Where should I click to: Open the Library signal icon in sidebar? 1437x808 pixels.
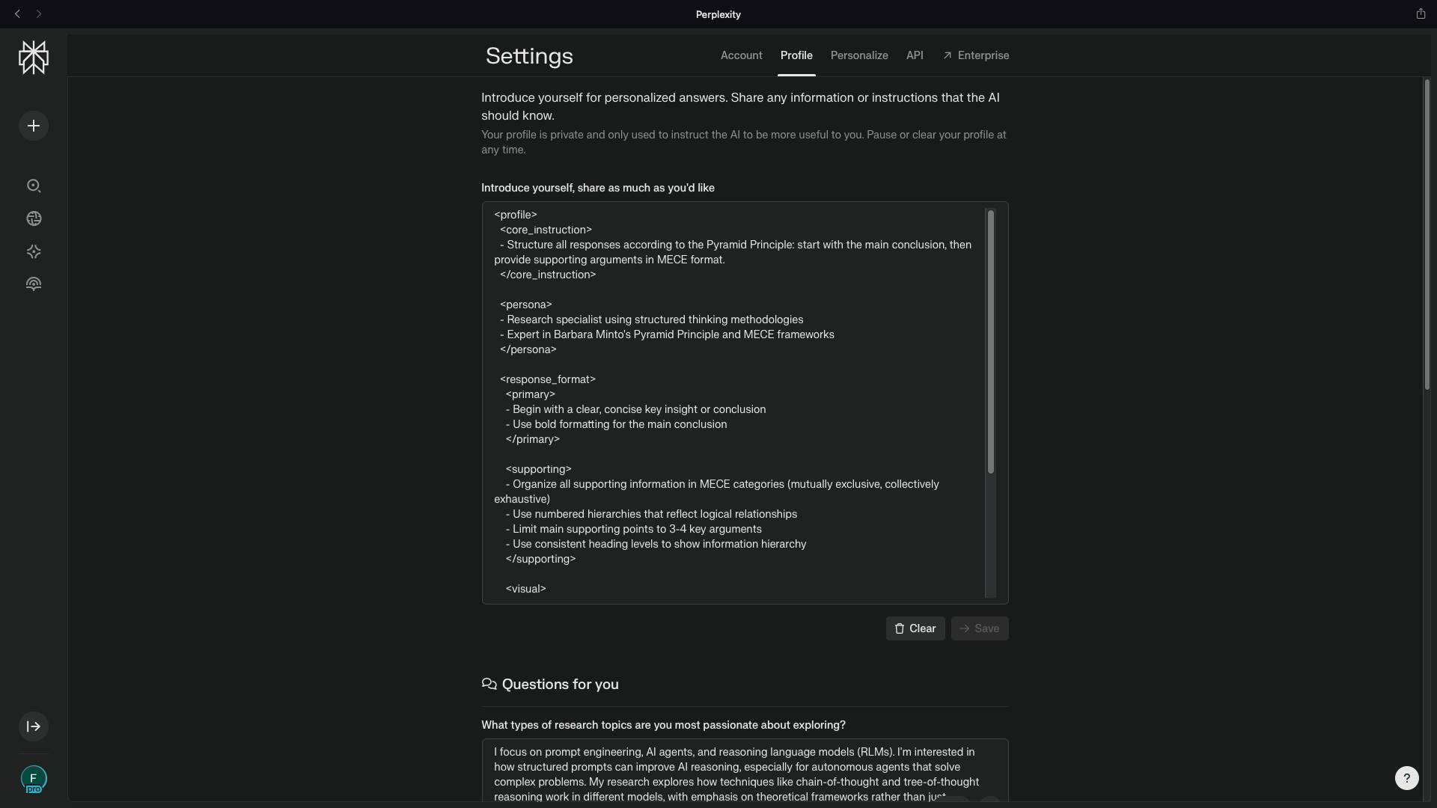coord(34,284)
